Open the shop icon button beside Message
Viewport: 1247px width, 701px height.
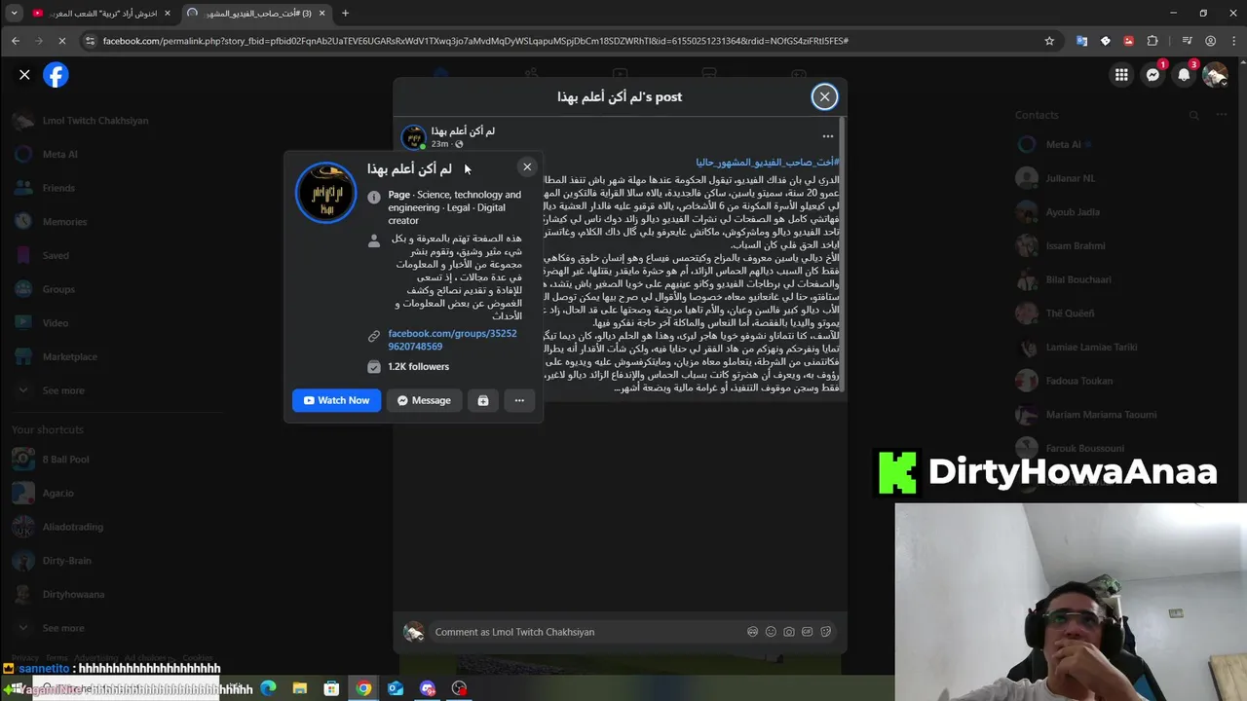[483, 400]
